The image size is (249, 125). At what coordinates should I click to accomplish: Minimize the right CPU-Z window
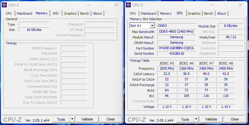point(213,5)
